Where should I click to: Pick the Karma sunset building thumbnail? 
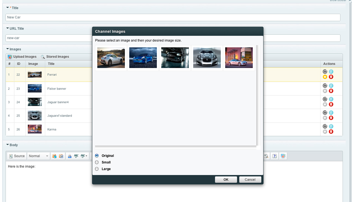pyautogui.click(x=239, y=58)
